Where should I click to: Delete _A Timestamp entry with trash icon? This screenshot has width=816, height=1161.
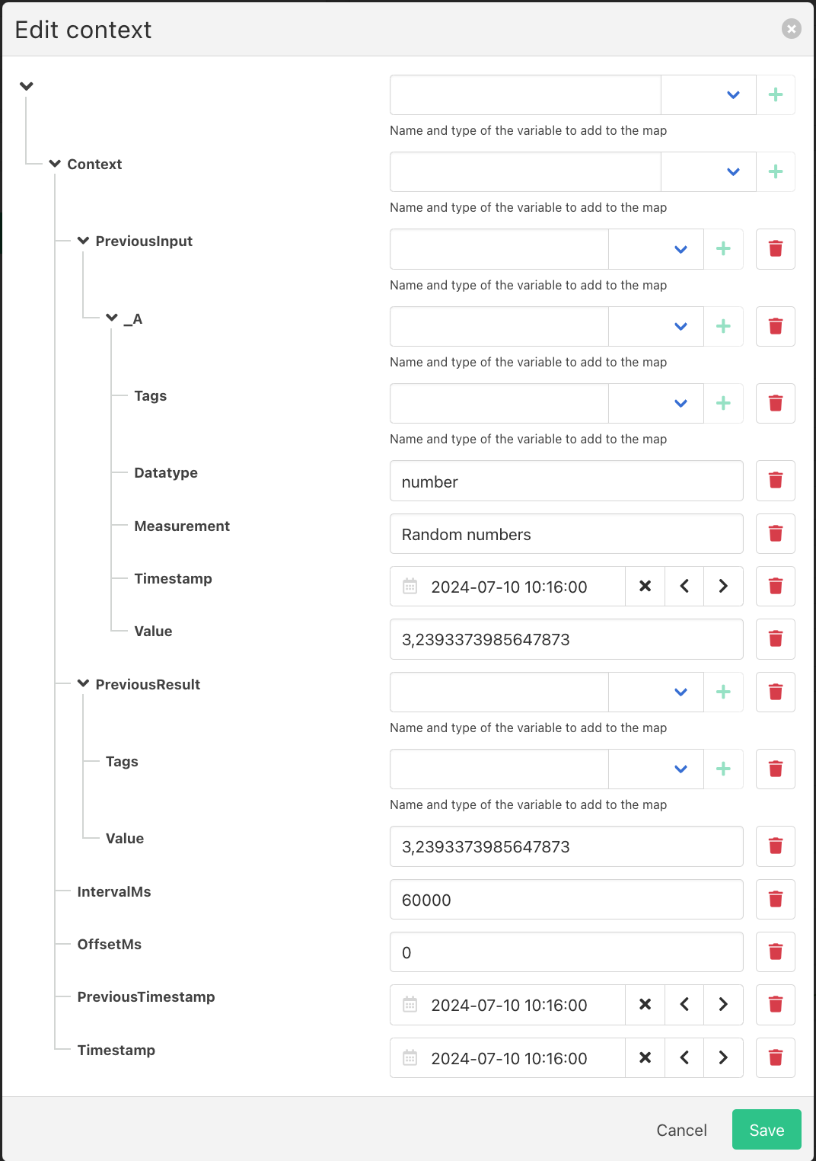776,586
